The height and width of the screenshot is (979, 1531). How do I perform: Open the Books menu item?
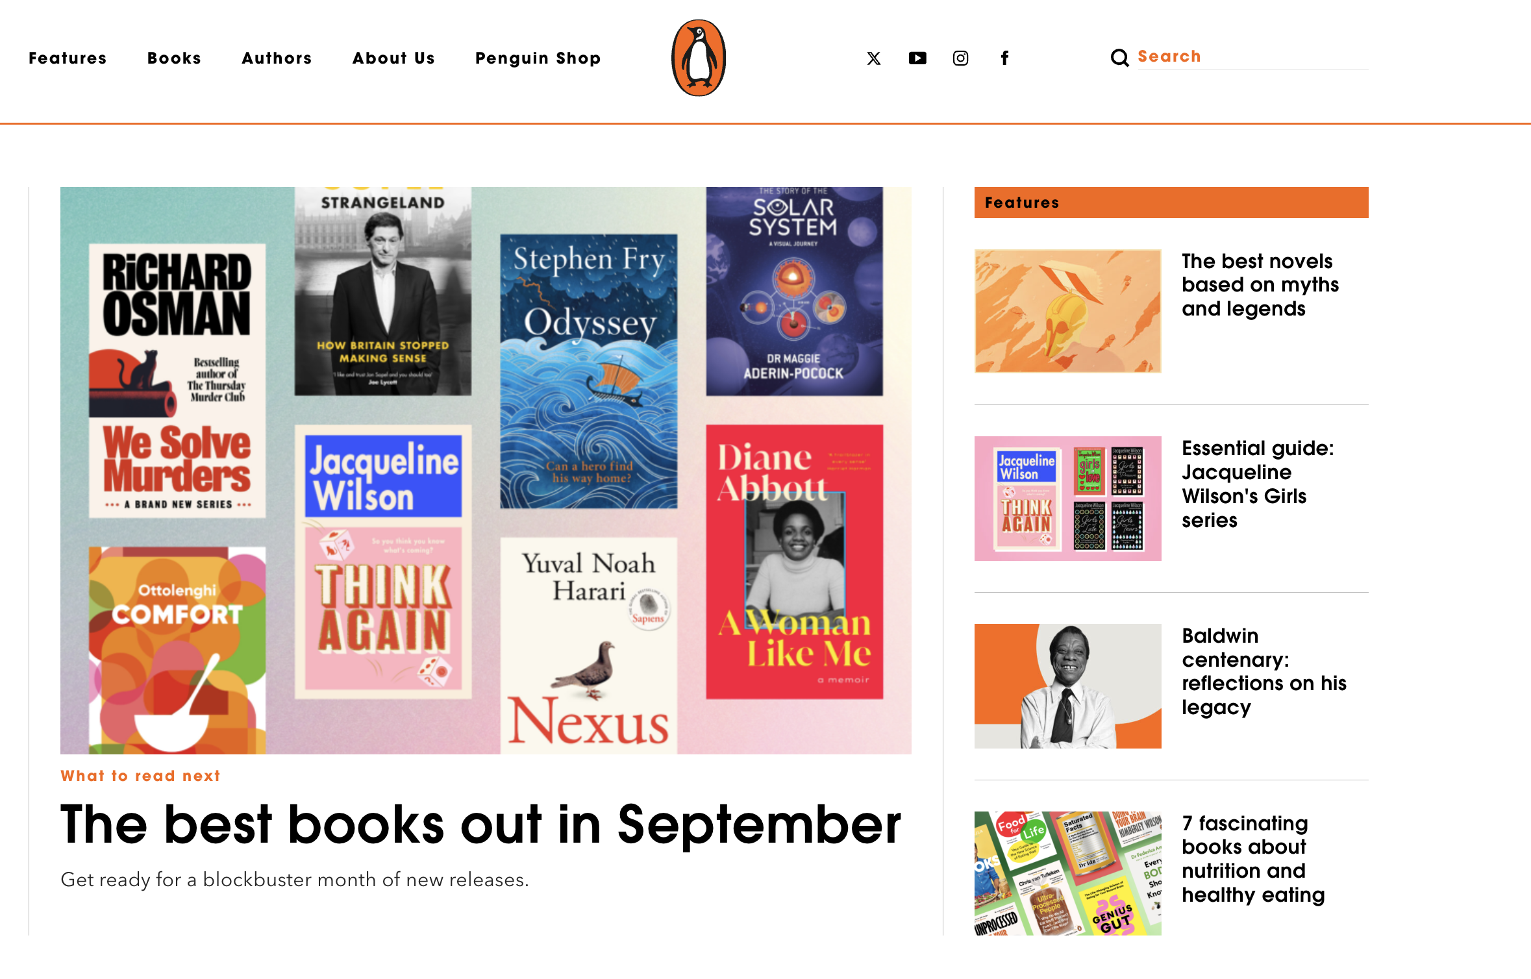click(174, 58)
